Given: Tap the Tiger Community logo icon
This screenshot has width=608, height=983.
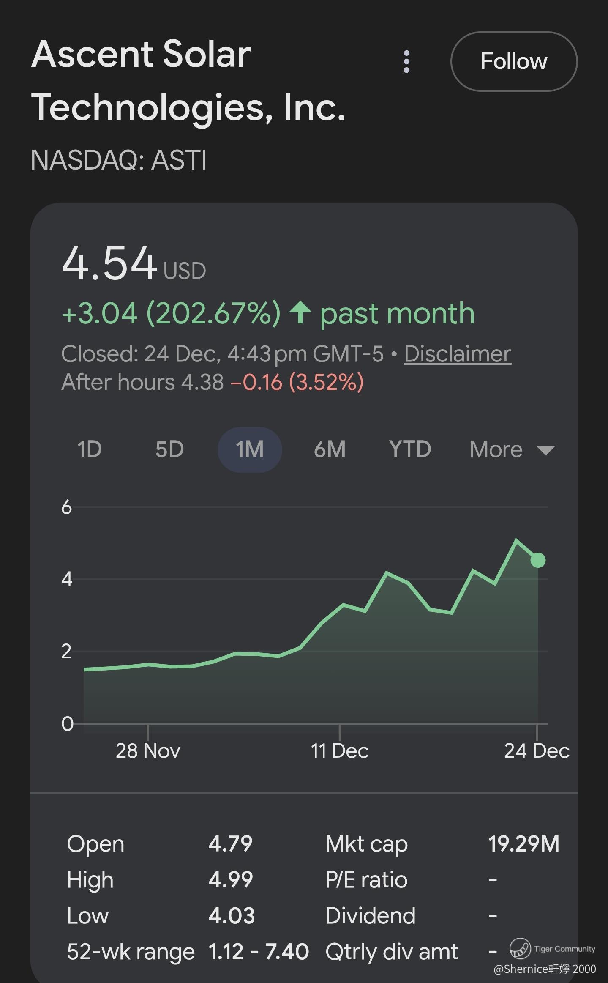Looking at the screenshot, I should coord(520,948).
